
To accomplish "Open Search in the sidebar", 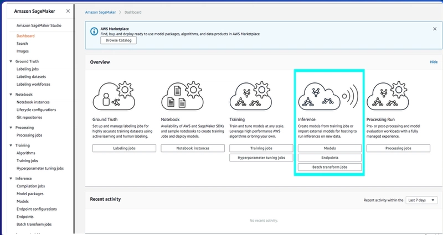I will (22, 44).
